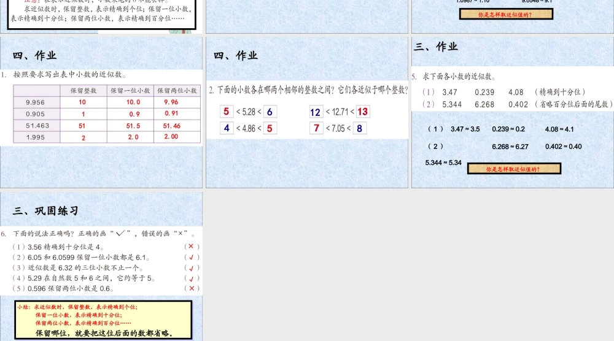Screen dimensions: 614x341
Task: Click the answer 0.239 ≈ 0.2
Action: tap(508, 129)
